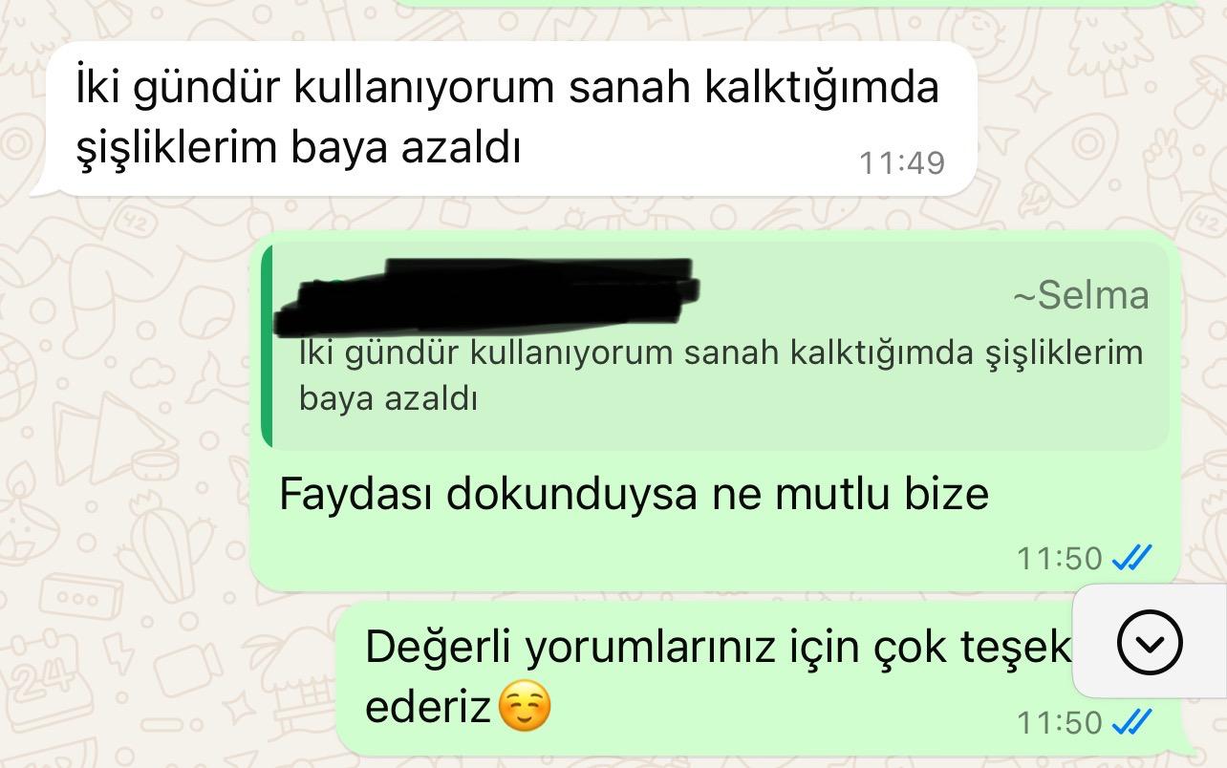Image resolution: width=1227 pixels, height=768 pixels.
Task: Tap the 'baya azaldı' line inside the quoted reply
Action: pos(387,399)
